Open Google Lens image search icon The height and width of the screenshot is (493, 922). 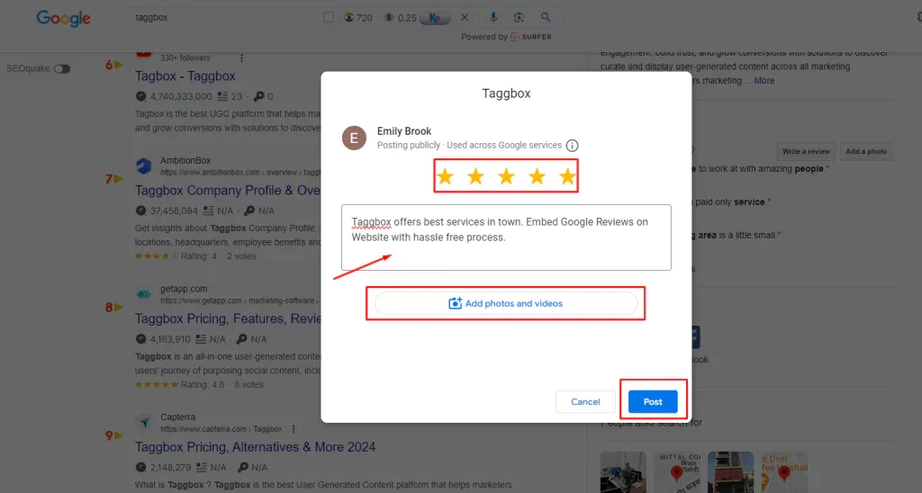(519, 17)
